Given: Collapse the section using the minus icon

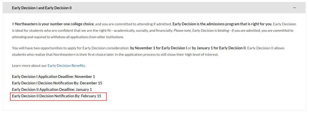Looking at the screenshot, I should pyautogui.click(x=295, y=8).
